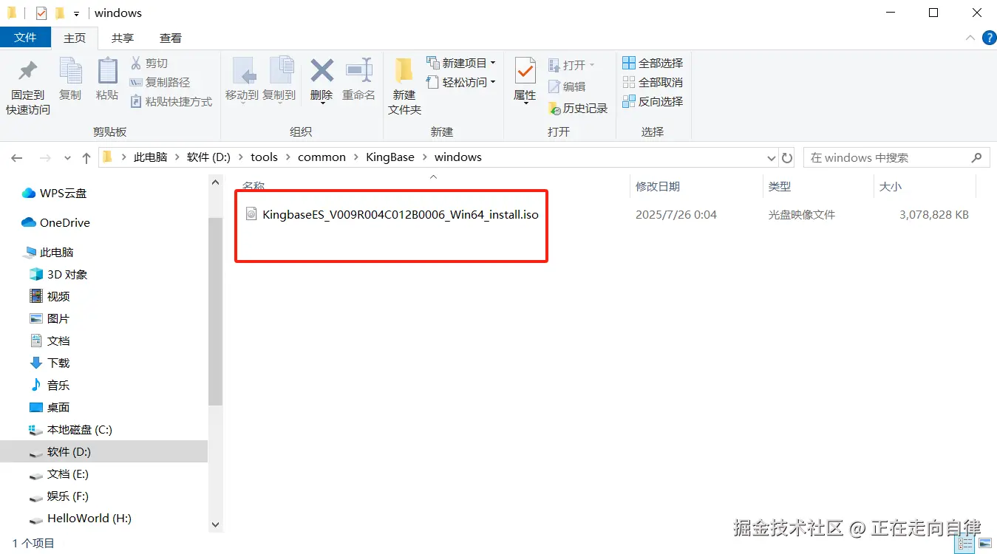Click 反向选择 invert selection

tap(653, 102)
